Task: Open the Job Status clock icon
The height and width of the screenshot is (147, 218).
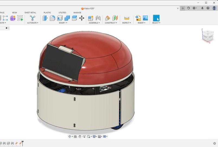Action: point(194,8)
